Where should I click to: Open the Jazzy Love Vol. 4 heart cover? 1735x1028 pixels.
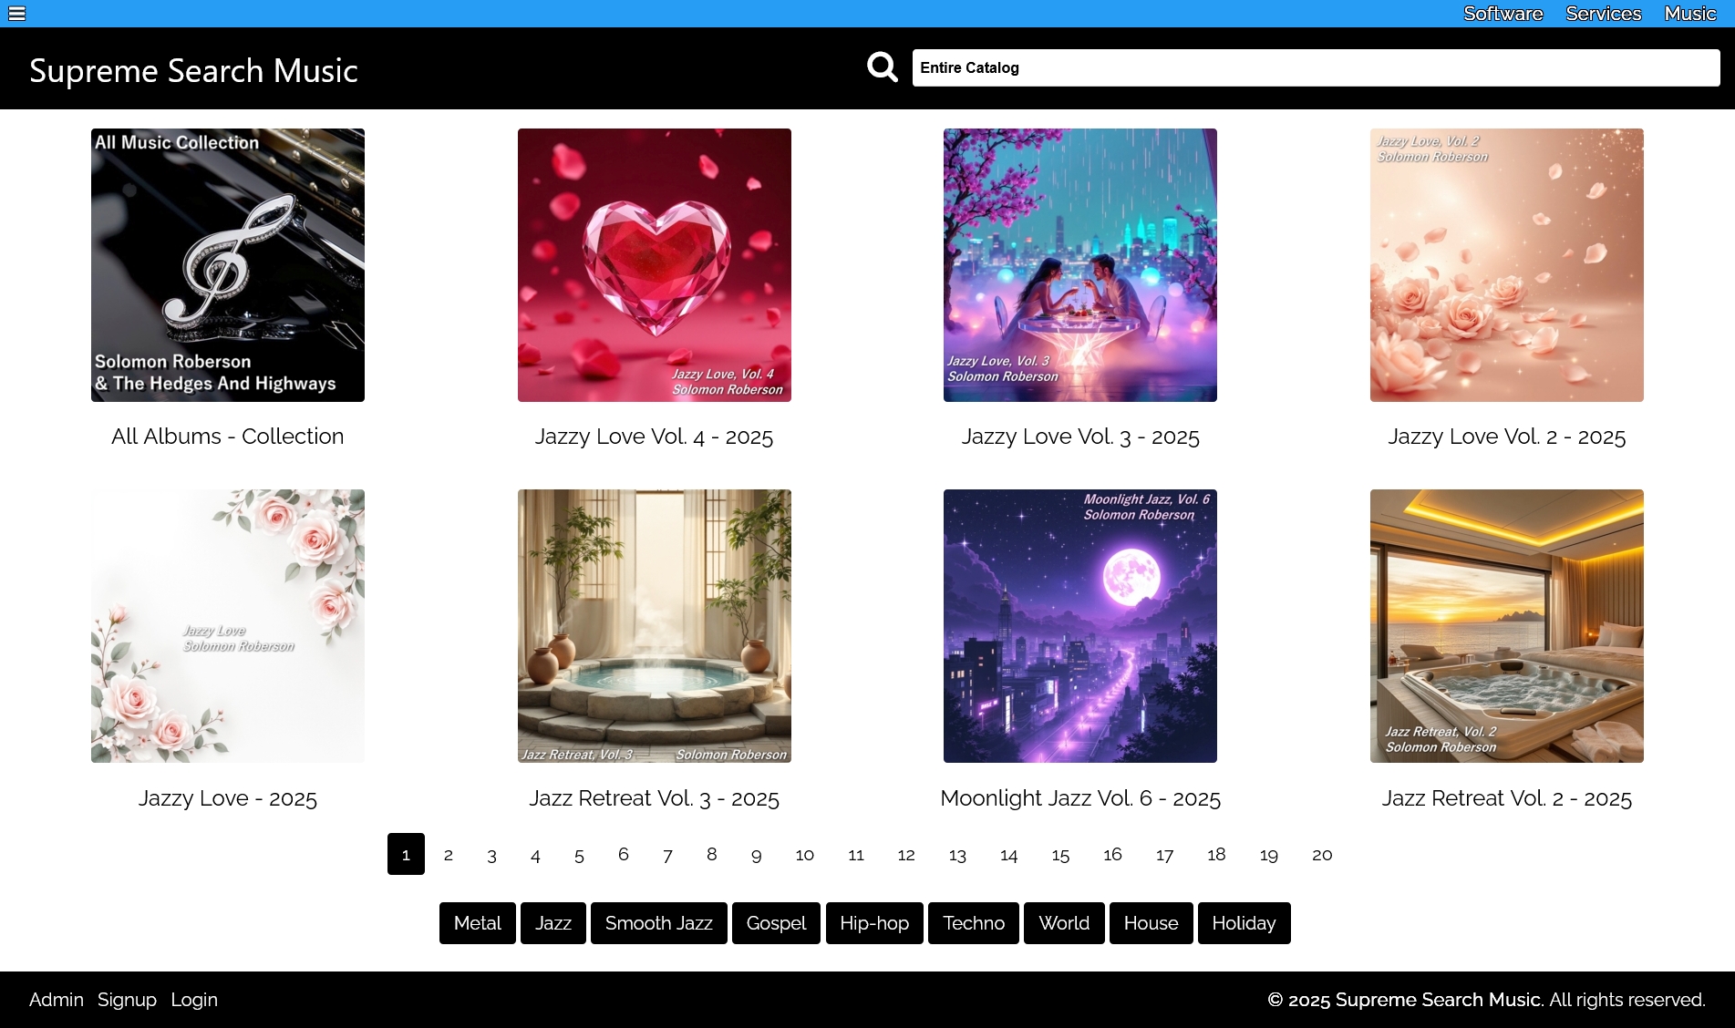[x=654, y=265]
